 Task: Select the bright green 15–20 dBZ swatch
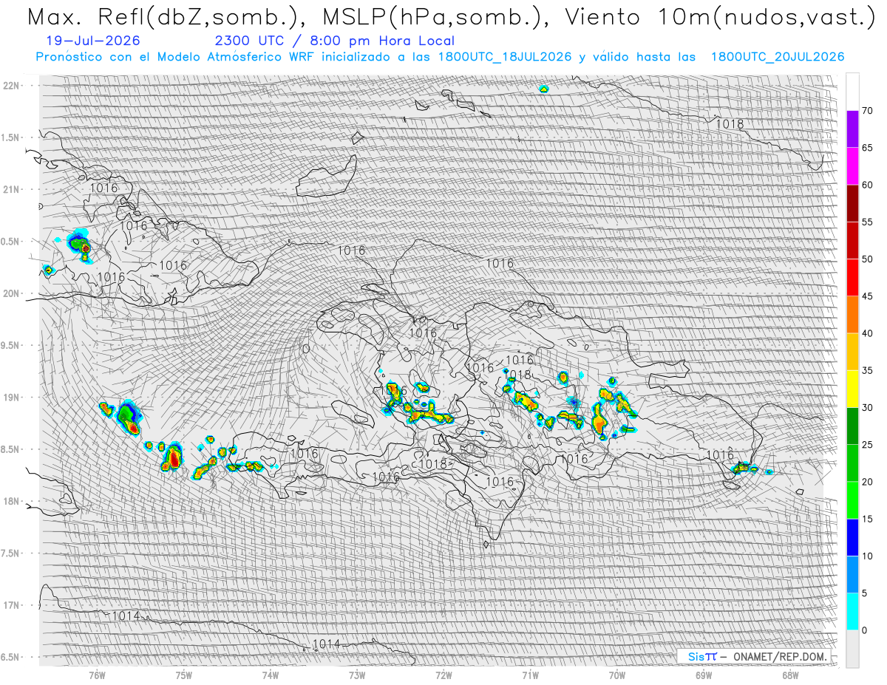pyautogui.click(x=852, y=500)
